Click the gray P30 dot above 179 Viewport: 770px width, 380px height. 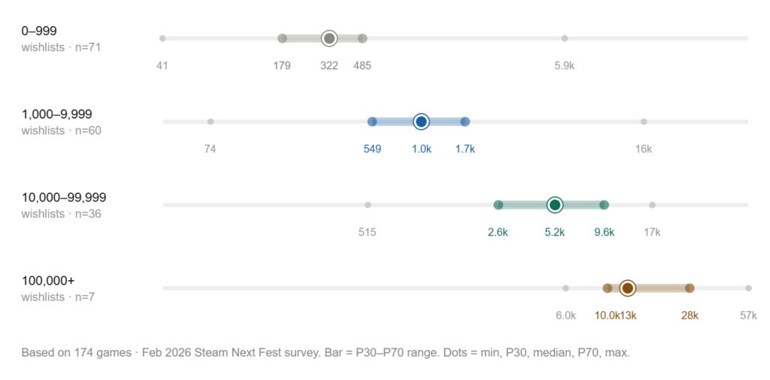coord(282,38)
